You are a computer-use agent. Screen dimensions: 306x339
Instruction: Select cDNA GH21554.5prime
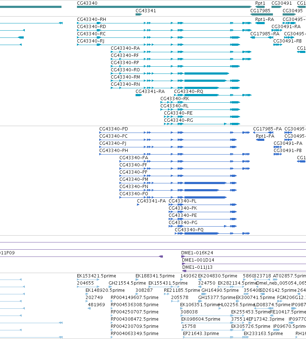coord(127,283)
